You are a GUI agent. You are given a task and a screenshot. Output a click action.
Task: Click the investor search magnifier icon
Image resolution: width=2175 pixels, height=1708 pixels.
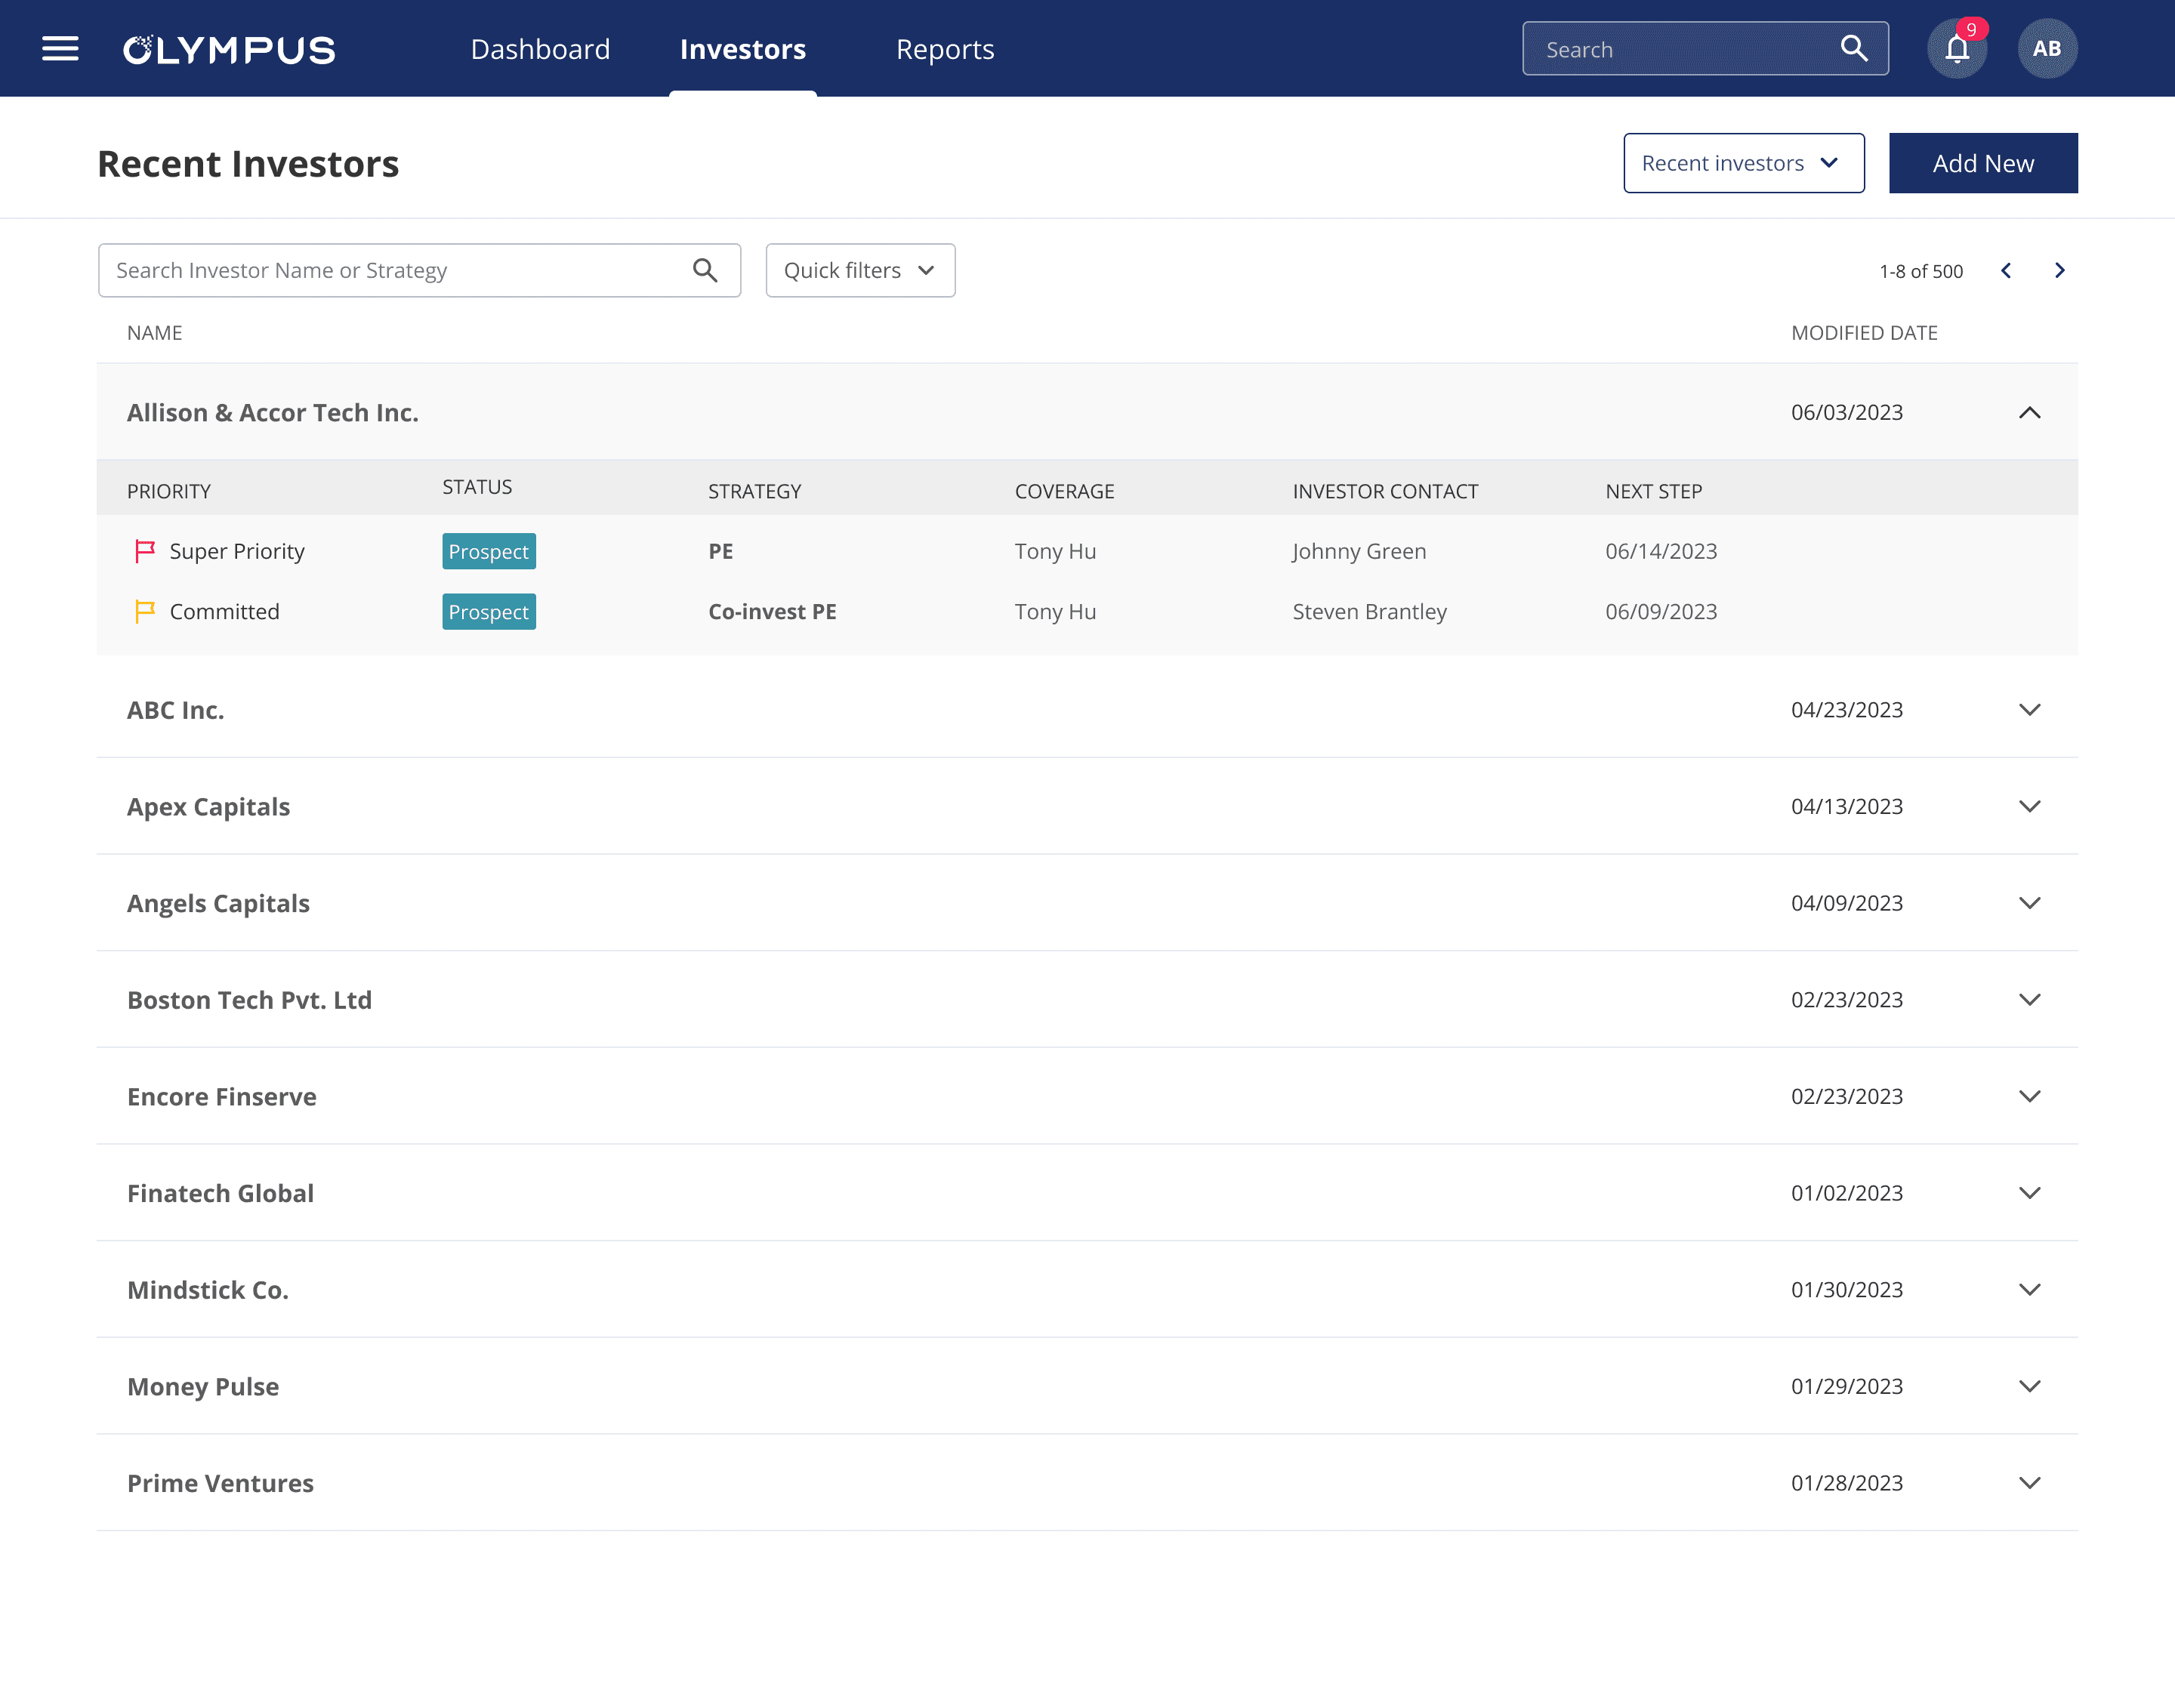[x=705, y=270]
